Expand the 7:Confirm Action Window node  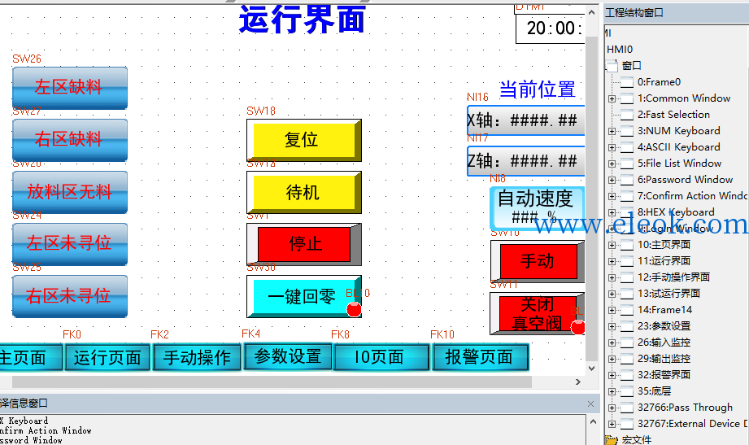[612, 196]
